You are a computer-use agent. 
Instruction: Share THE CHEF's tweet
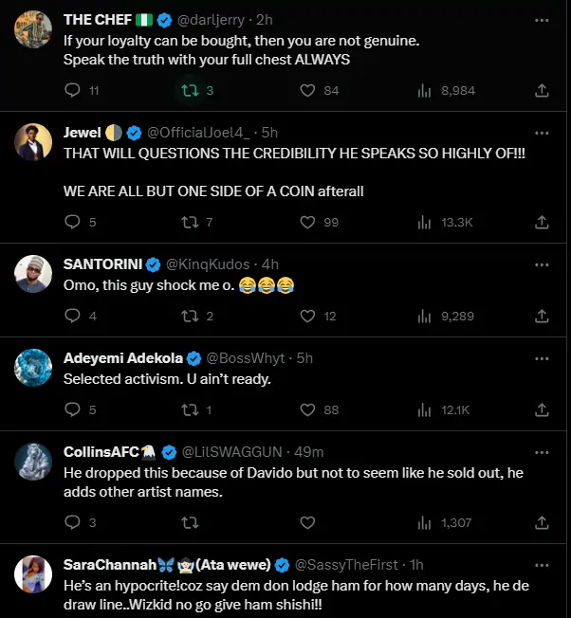point(542,90)
